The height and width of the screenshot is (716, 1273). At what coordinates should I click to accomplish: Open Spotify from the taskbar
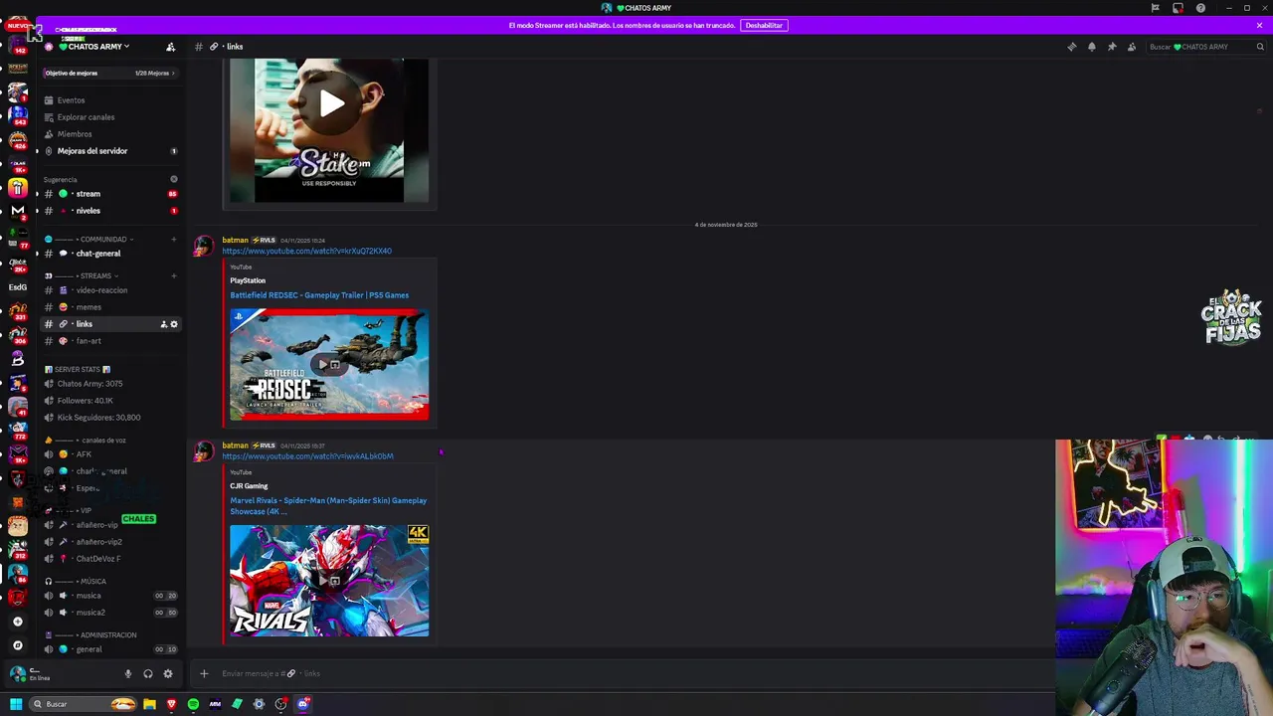pos(193,704)
